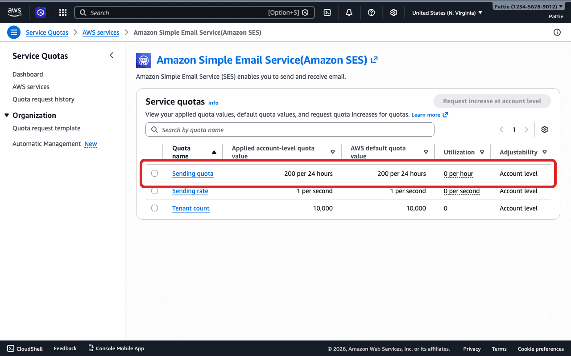
Task: Click the Service Quotas breadcrumb
Action: coord(47,32)
